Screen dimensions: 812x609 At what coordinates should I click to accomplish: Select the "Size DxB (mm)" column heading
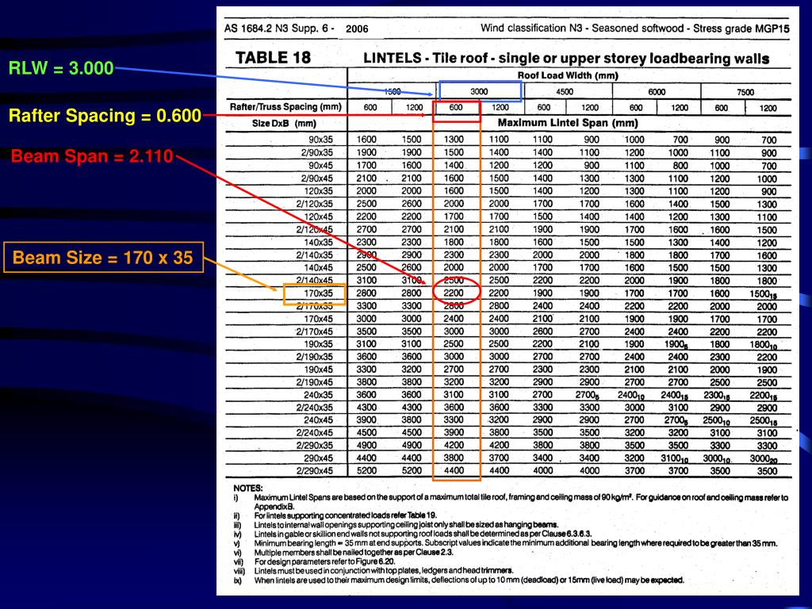tap(284, 123)
